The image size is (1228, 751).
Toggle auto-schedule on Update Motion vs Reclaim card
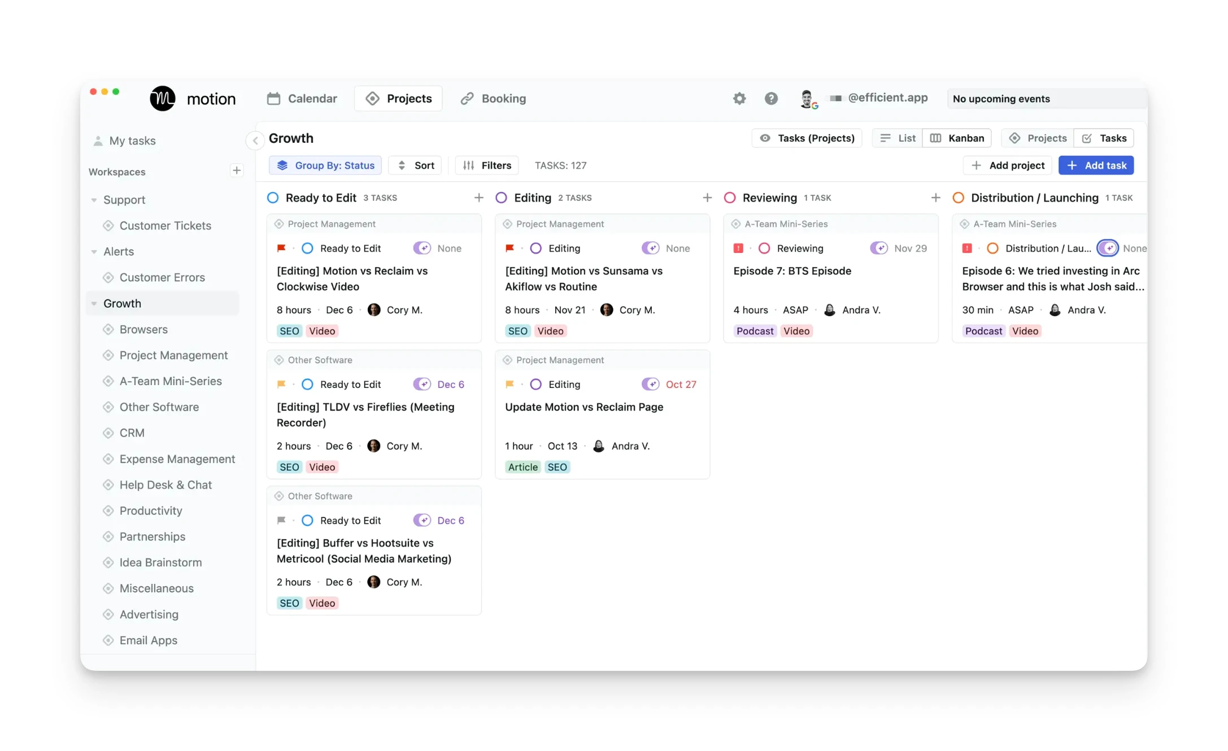[650, 385]
